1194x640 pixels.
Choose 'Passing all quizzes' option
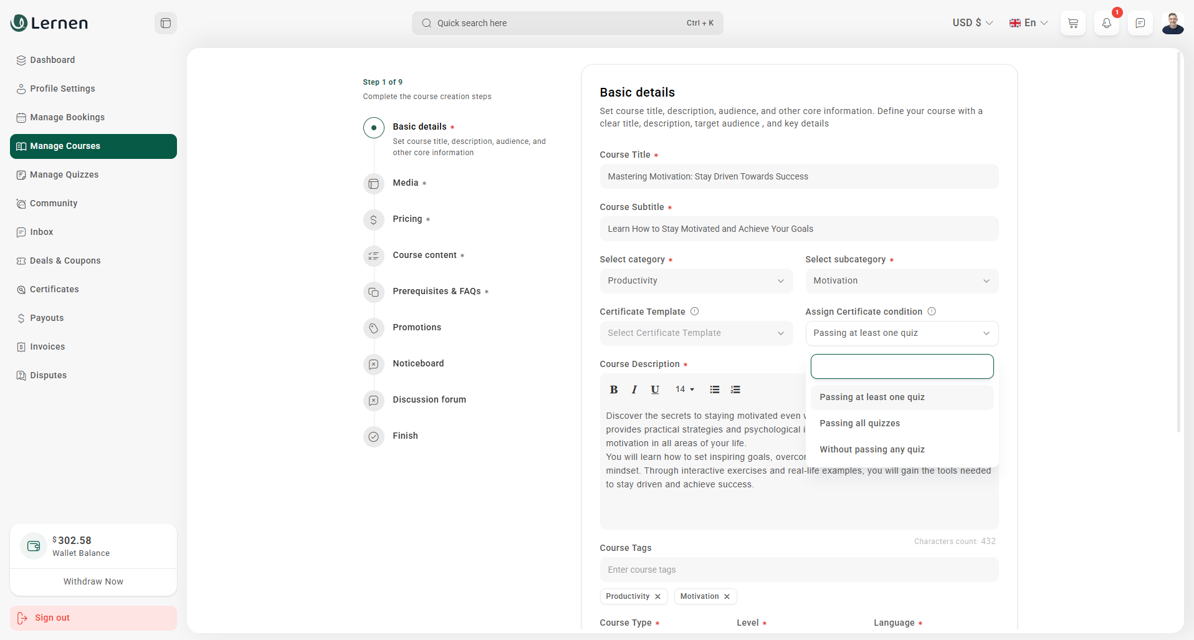coord(859,423)
